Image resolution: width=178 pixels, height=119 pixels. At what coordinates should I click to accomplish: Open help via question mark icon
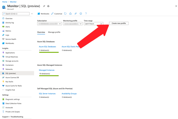pos(86,14)
